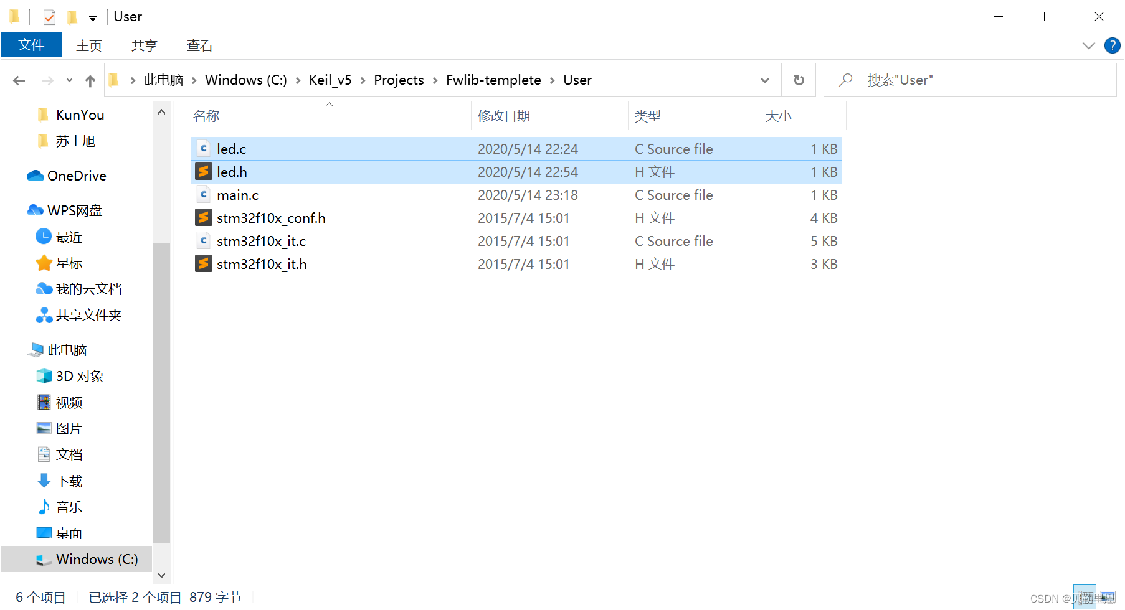Click the sidebar scrollbar thumb
Screen dimensions: 1125x610
[161, 392]
